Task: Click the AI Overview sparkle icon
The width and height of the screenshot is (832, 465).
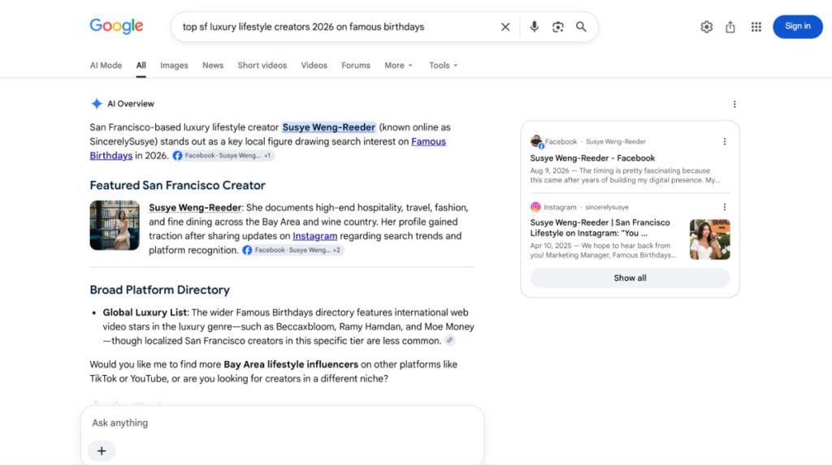Action: coord(97,103)
